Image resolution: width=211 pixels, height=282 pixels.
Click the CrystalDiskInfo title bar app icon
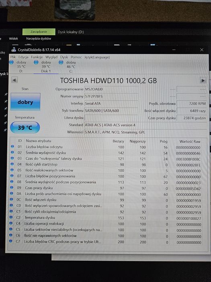pos(14,50)
